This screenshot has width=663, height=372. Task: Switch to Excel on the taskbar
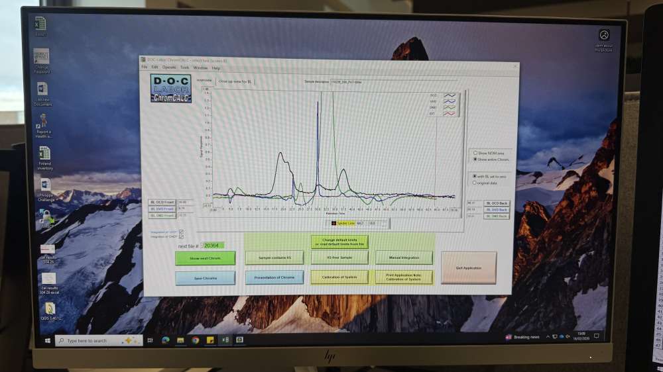click(225, 340)
